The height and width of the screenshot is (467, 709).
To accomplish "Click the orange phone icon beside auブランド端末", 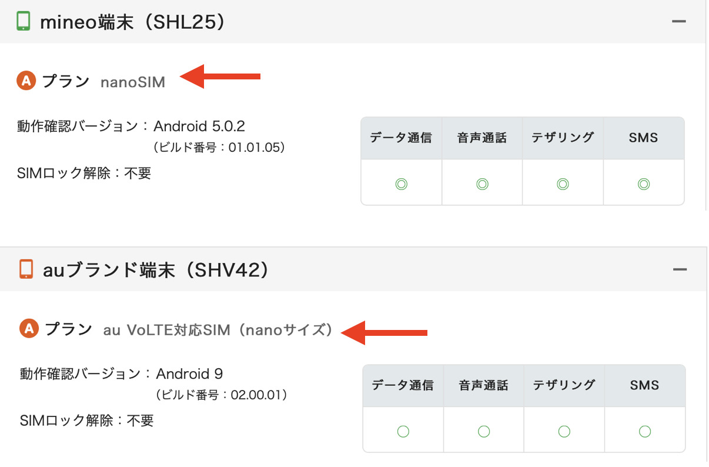I will (x=26, y=269).
